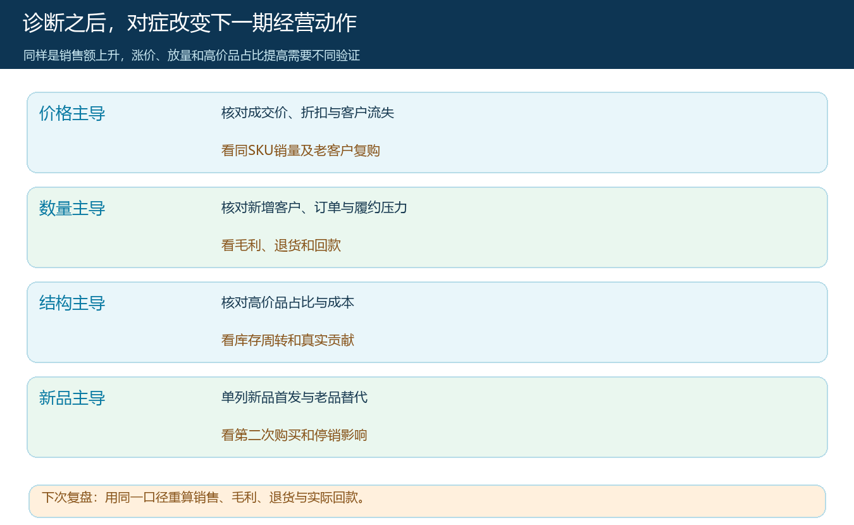
Task: Click the line 看第二次购买和停销影响
Action: click(294, 435)
